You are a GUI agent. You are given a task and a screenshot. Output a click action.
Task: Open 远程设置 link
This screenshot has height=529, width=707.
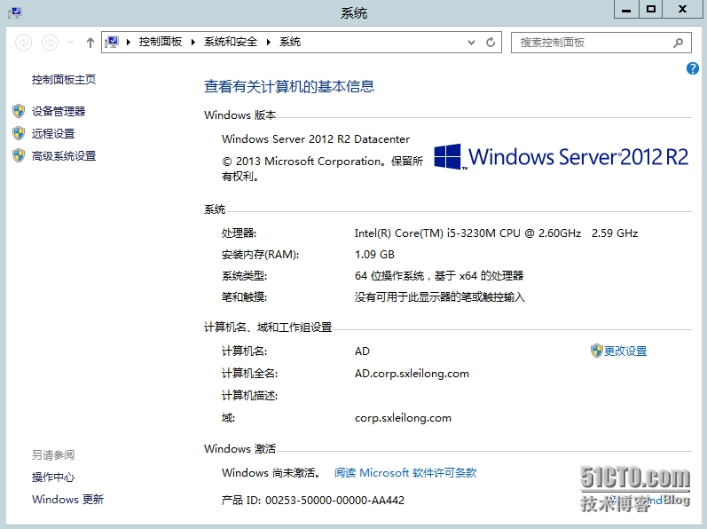point(52,133)
